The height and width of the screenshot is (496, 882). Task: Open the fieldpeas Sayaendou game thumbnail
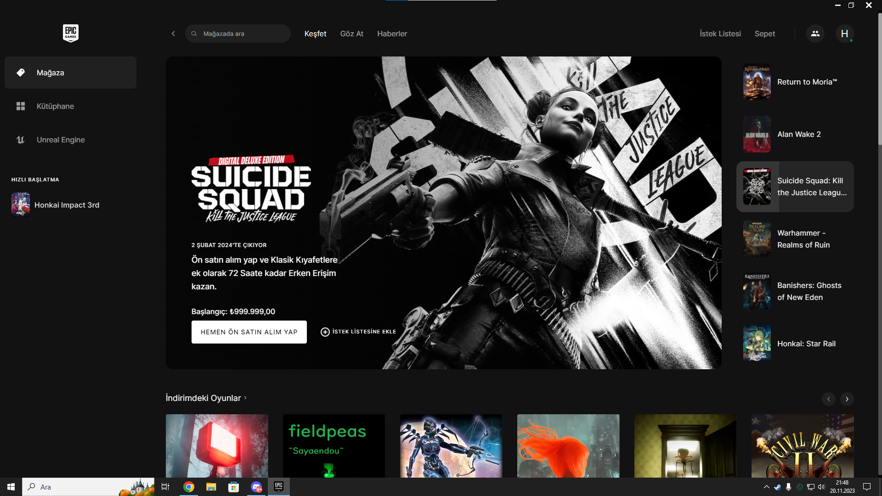[334, 445]
